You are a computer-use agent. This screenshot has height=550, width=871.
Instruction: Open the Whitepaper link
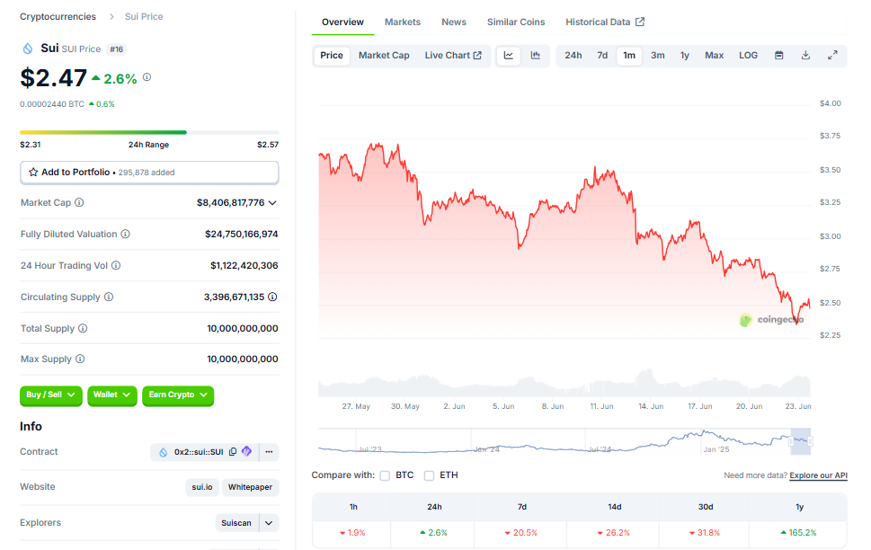click(251, 487)
